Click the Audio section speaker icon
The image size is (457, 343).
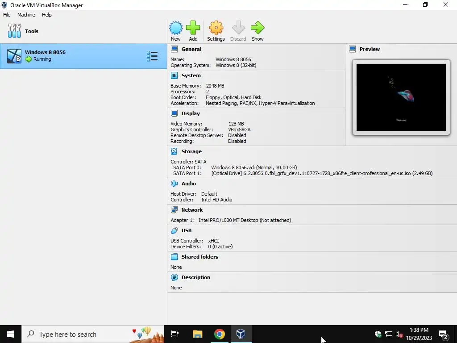174,184
